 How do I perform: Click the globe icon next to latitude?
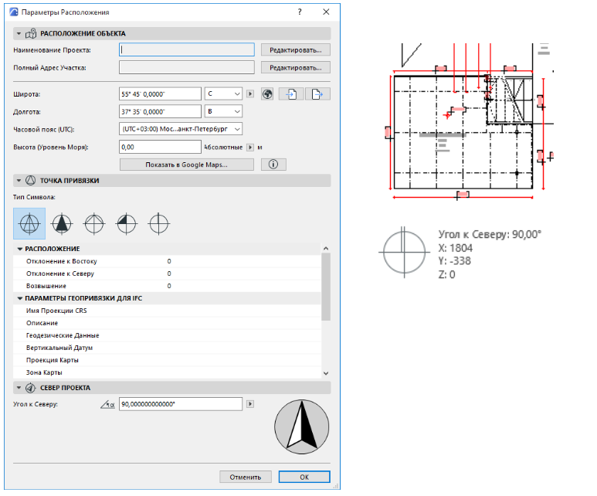click(268, 94)
